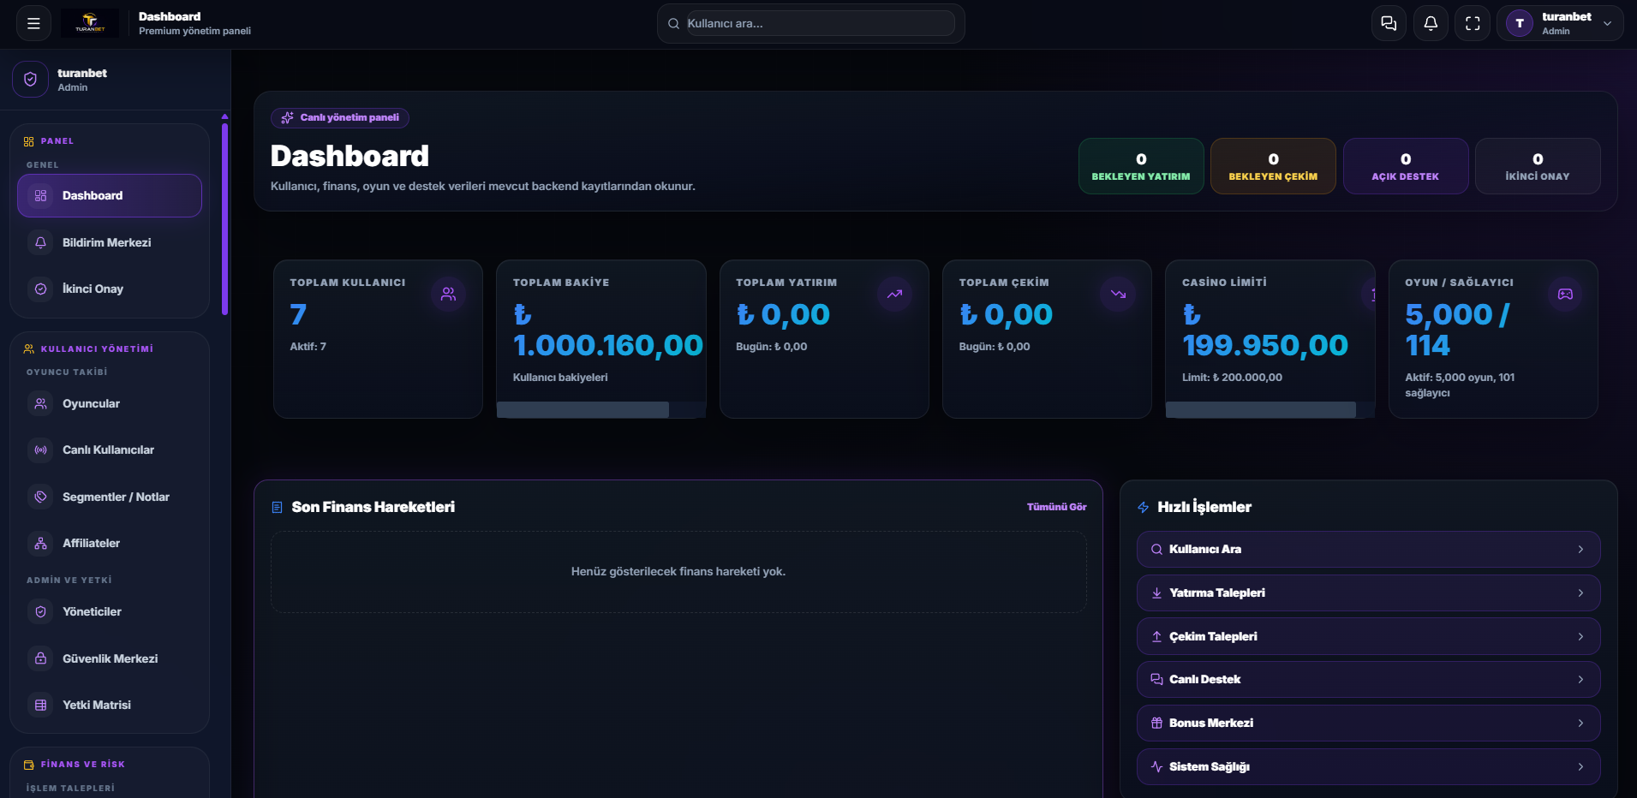Open the notifications bell in header
The width and height of the screenshot is (1637, 798).
(x=1431, y=23)
